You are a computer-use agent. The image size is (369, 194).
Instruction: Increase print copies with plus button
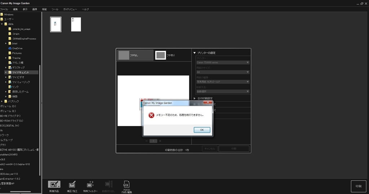pos(160,141)
